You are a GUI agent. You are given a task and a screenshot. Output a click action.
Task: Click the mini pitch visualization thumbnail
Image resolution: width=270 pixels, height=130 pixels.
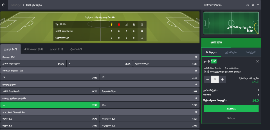click(x=231, y=23)
